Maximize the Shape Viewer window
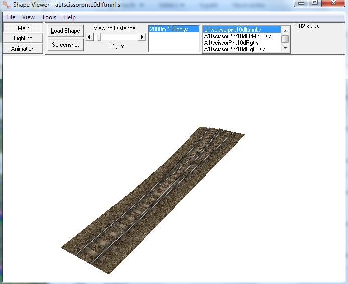 (x=315, y=3)
